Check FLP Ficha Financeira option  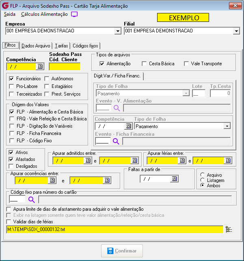point(12,133)
